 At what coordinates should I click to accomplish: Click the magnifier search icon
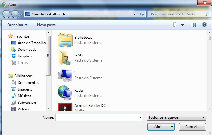[207, 14]
